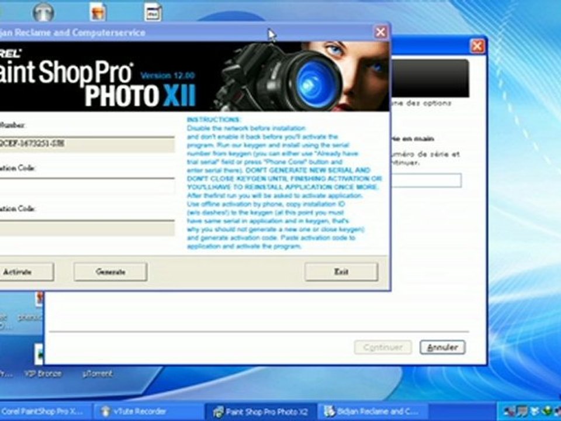Select the µTorrent desktop shortcut label

point(98,374)
